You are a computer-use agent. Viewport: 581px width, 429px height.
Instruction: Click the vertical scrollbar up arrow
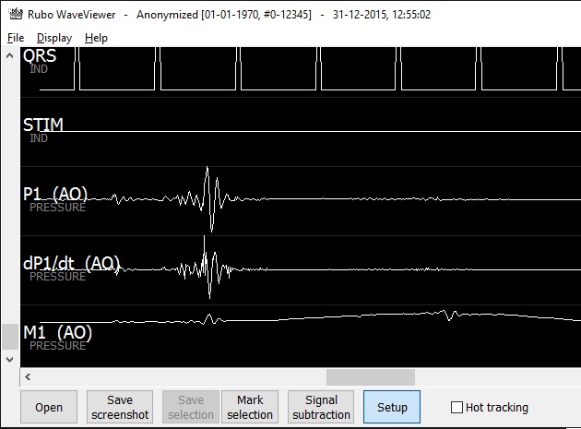[10, 56]
